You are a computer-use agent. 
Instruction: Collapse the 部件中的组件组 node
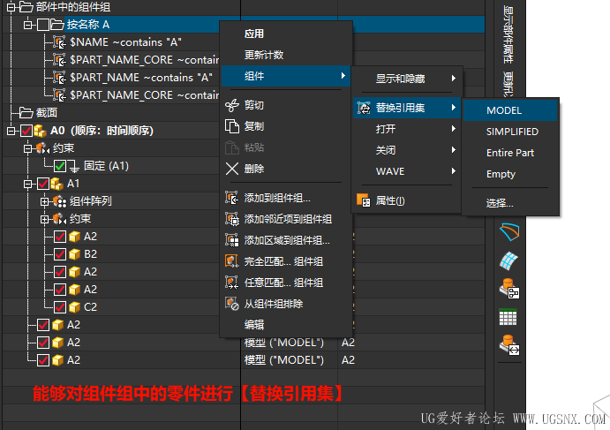11,7
